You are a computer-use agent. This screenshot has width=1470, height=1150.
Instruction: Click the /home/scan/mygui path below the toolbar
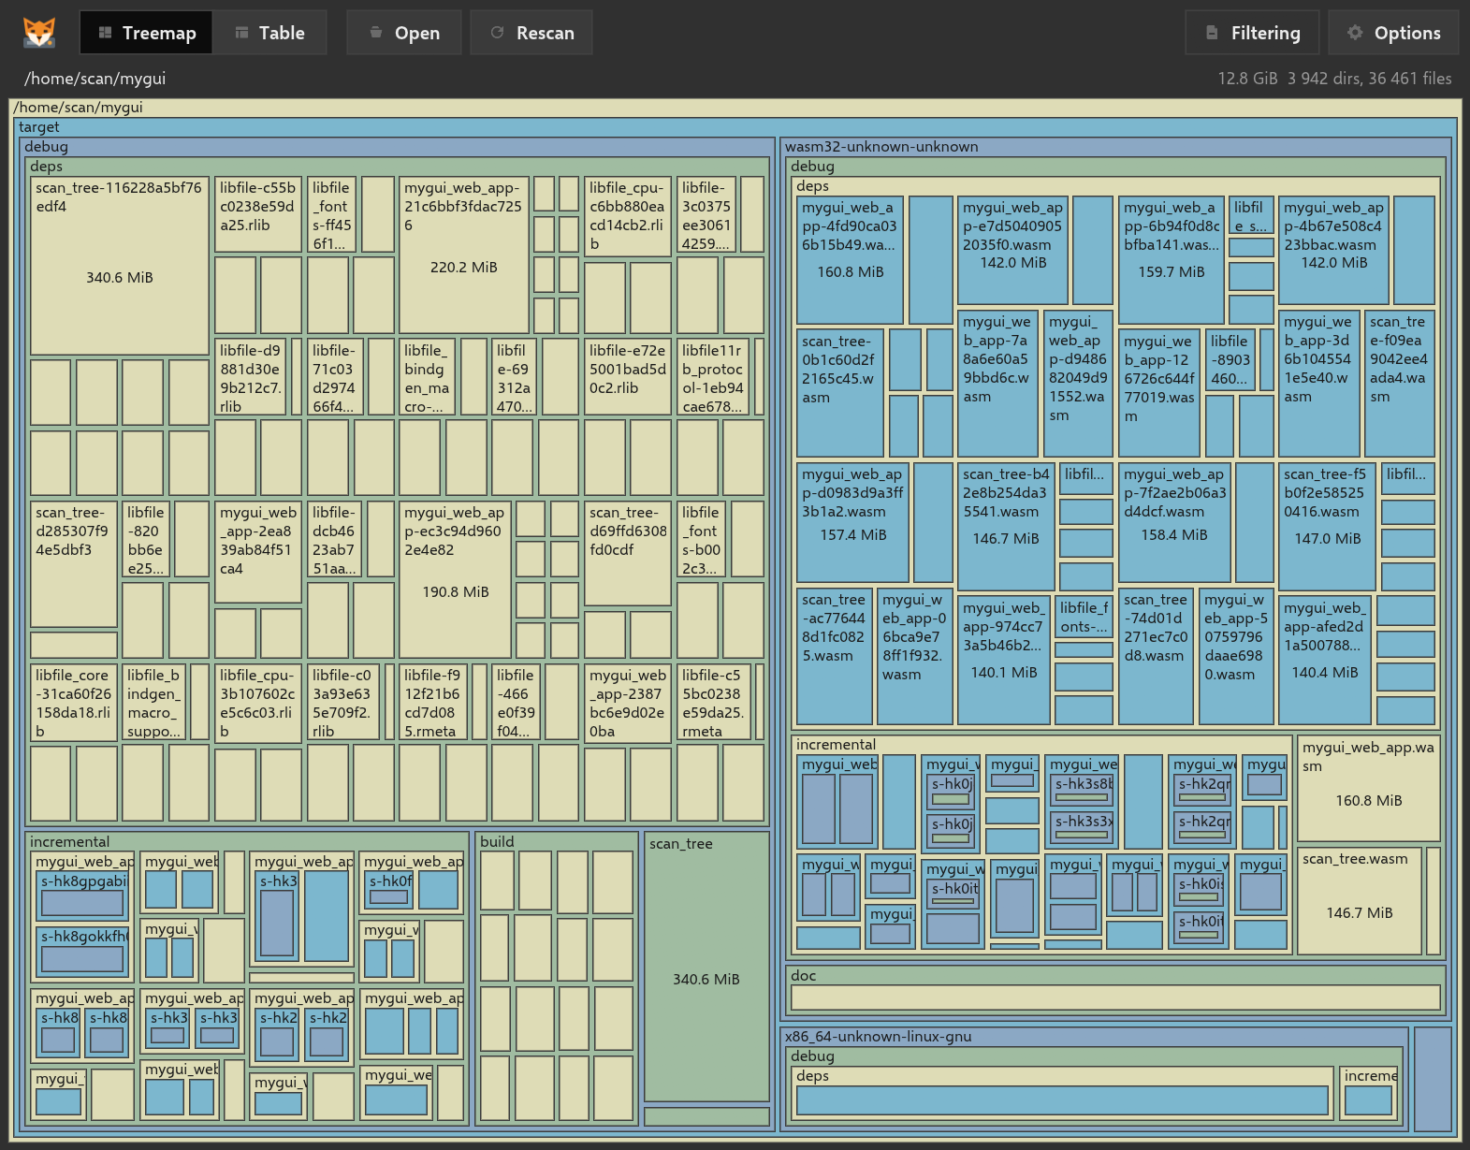click(x=95, y=79)
